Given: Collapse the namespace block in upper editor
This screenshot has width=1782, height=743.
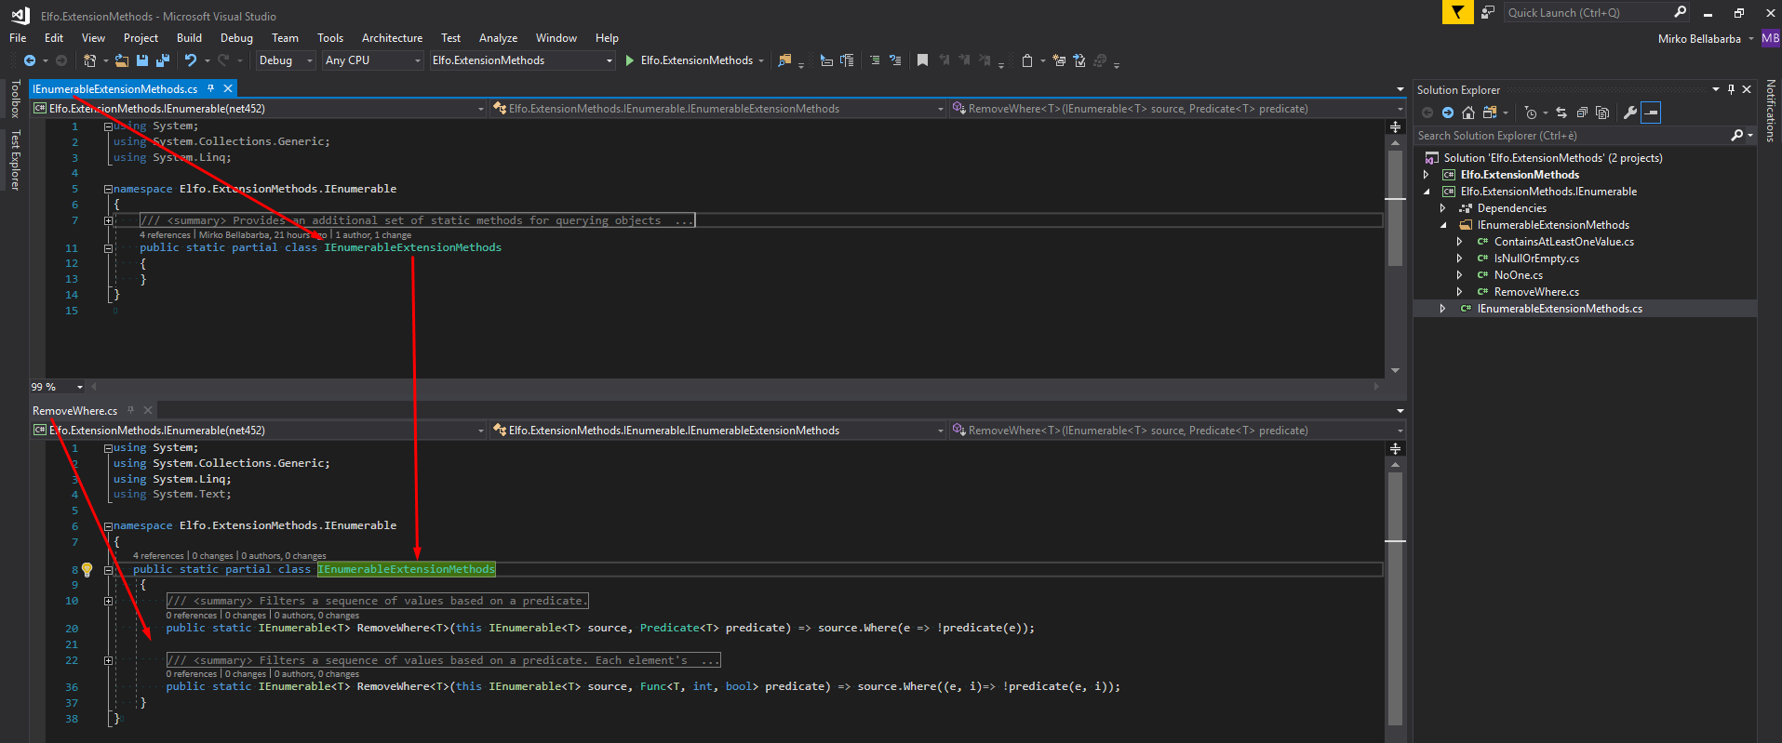Looking at the screenshot, I should pos(108,189).
